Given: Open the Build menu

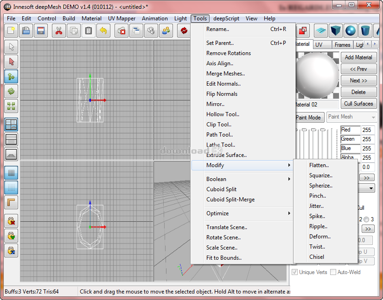Looking at the screenshot, I should 69,19.
